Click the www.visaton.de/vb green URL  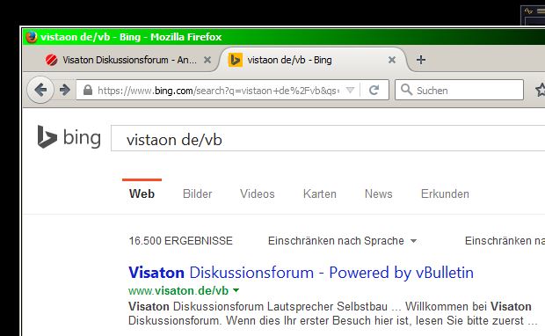178,290
